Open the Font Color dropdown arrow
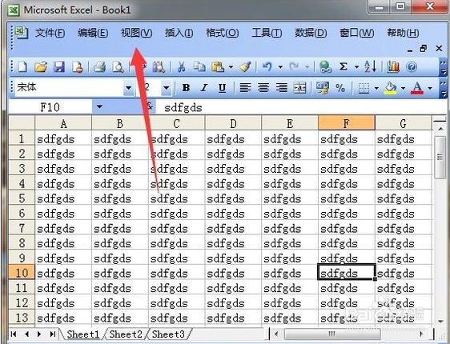 pos(430,88)
